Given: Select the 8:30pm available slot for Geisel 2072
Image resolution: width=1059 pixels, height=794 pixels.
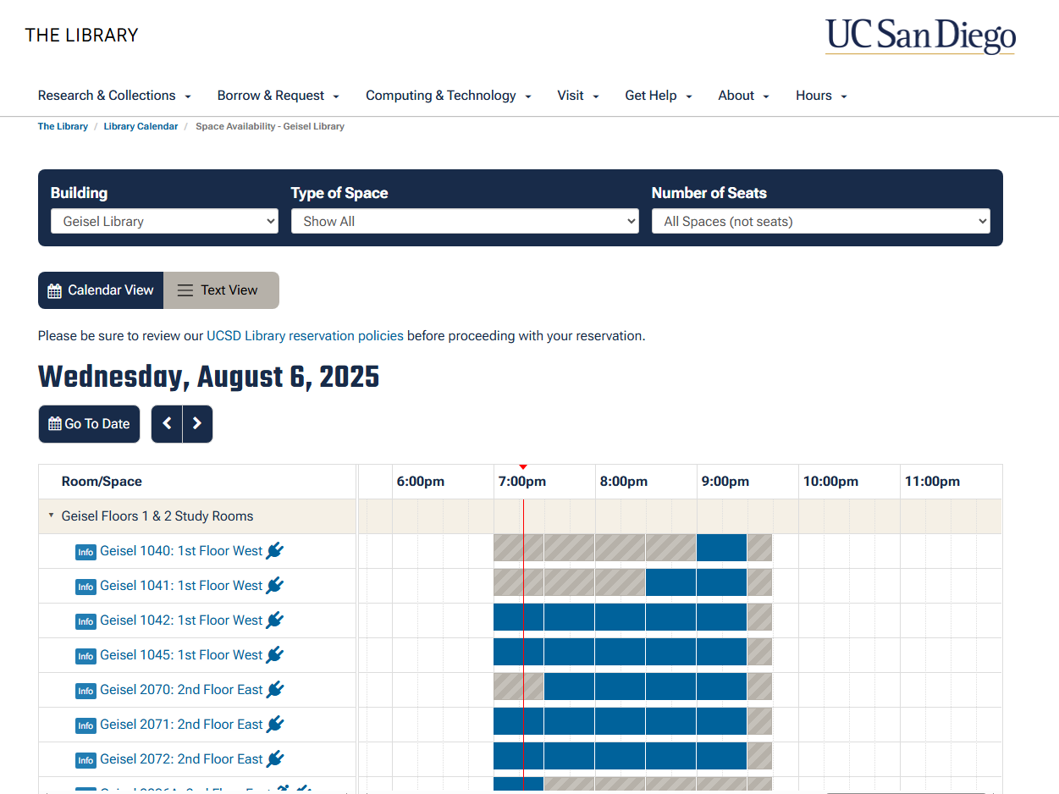Looking at the screenshot, I should (x=671, y=756).
